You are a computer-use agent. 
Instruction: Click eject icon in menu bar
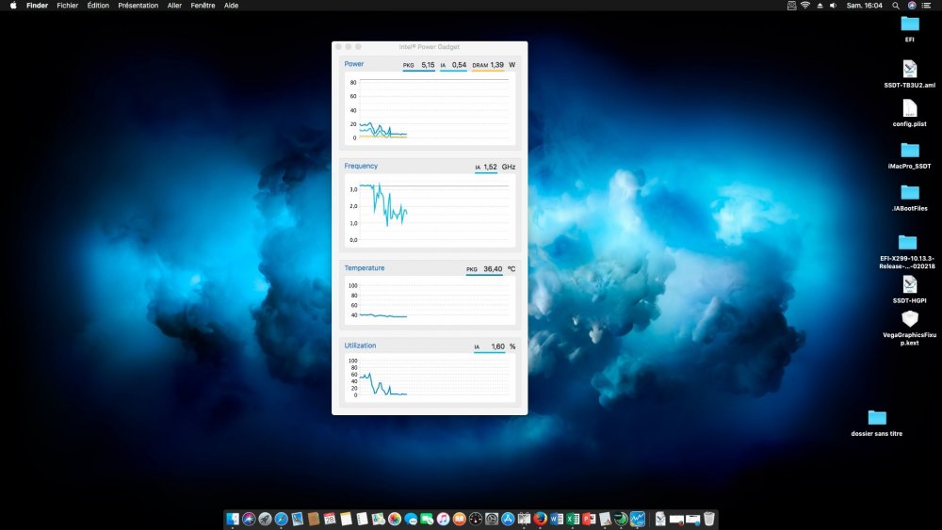pyautogui.click(x=820, y=6)
